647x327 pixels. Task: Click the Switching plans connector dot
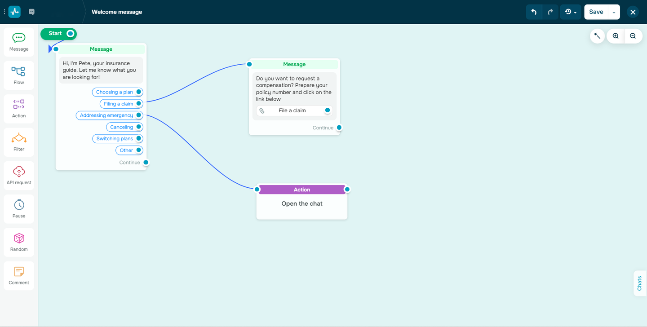coord(139,139)
